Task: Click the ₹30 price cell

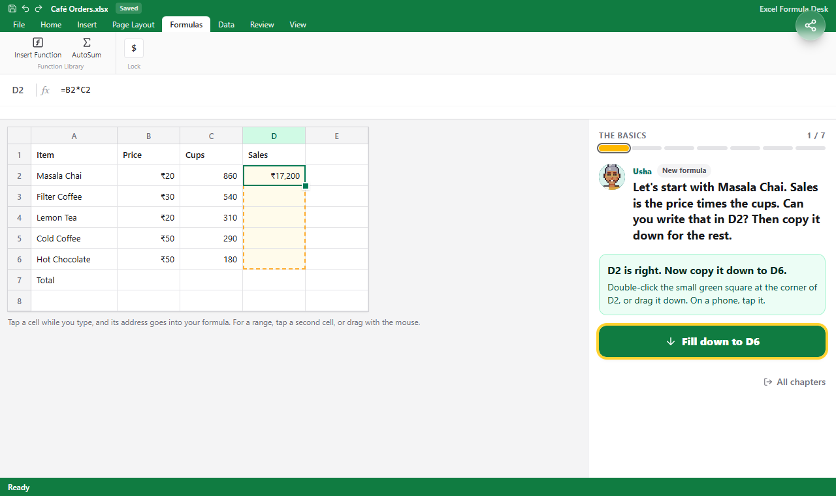Action: pyautogui.click(x=149, y=196)
